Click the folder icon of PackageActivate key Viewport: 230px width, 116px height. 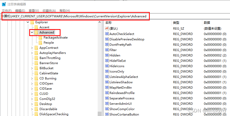tap(40, 38)
